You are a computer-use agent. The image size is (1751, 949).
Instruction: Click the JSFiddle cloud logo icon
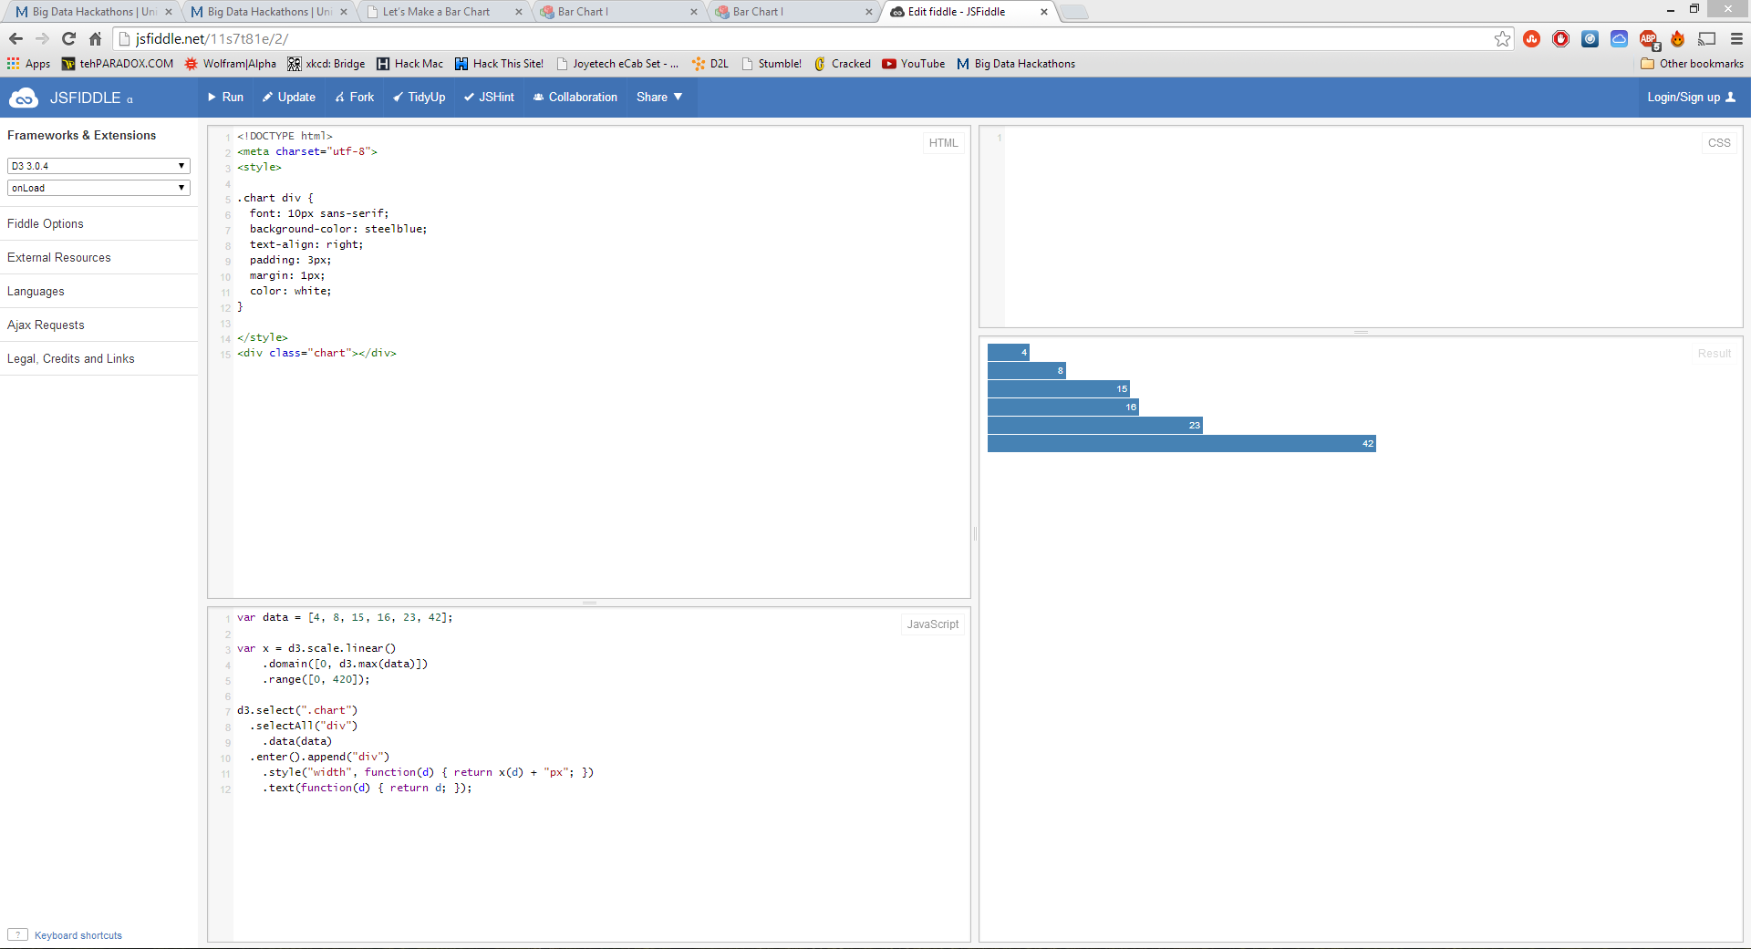pos(23,98)
